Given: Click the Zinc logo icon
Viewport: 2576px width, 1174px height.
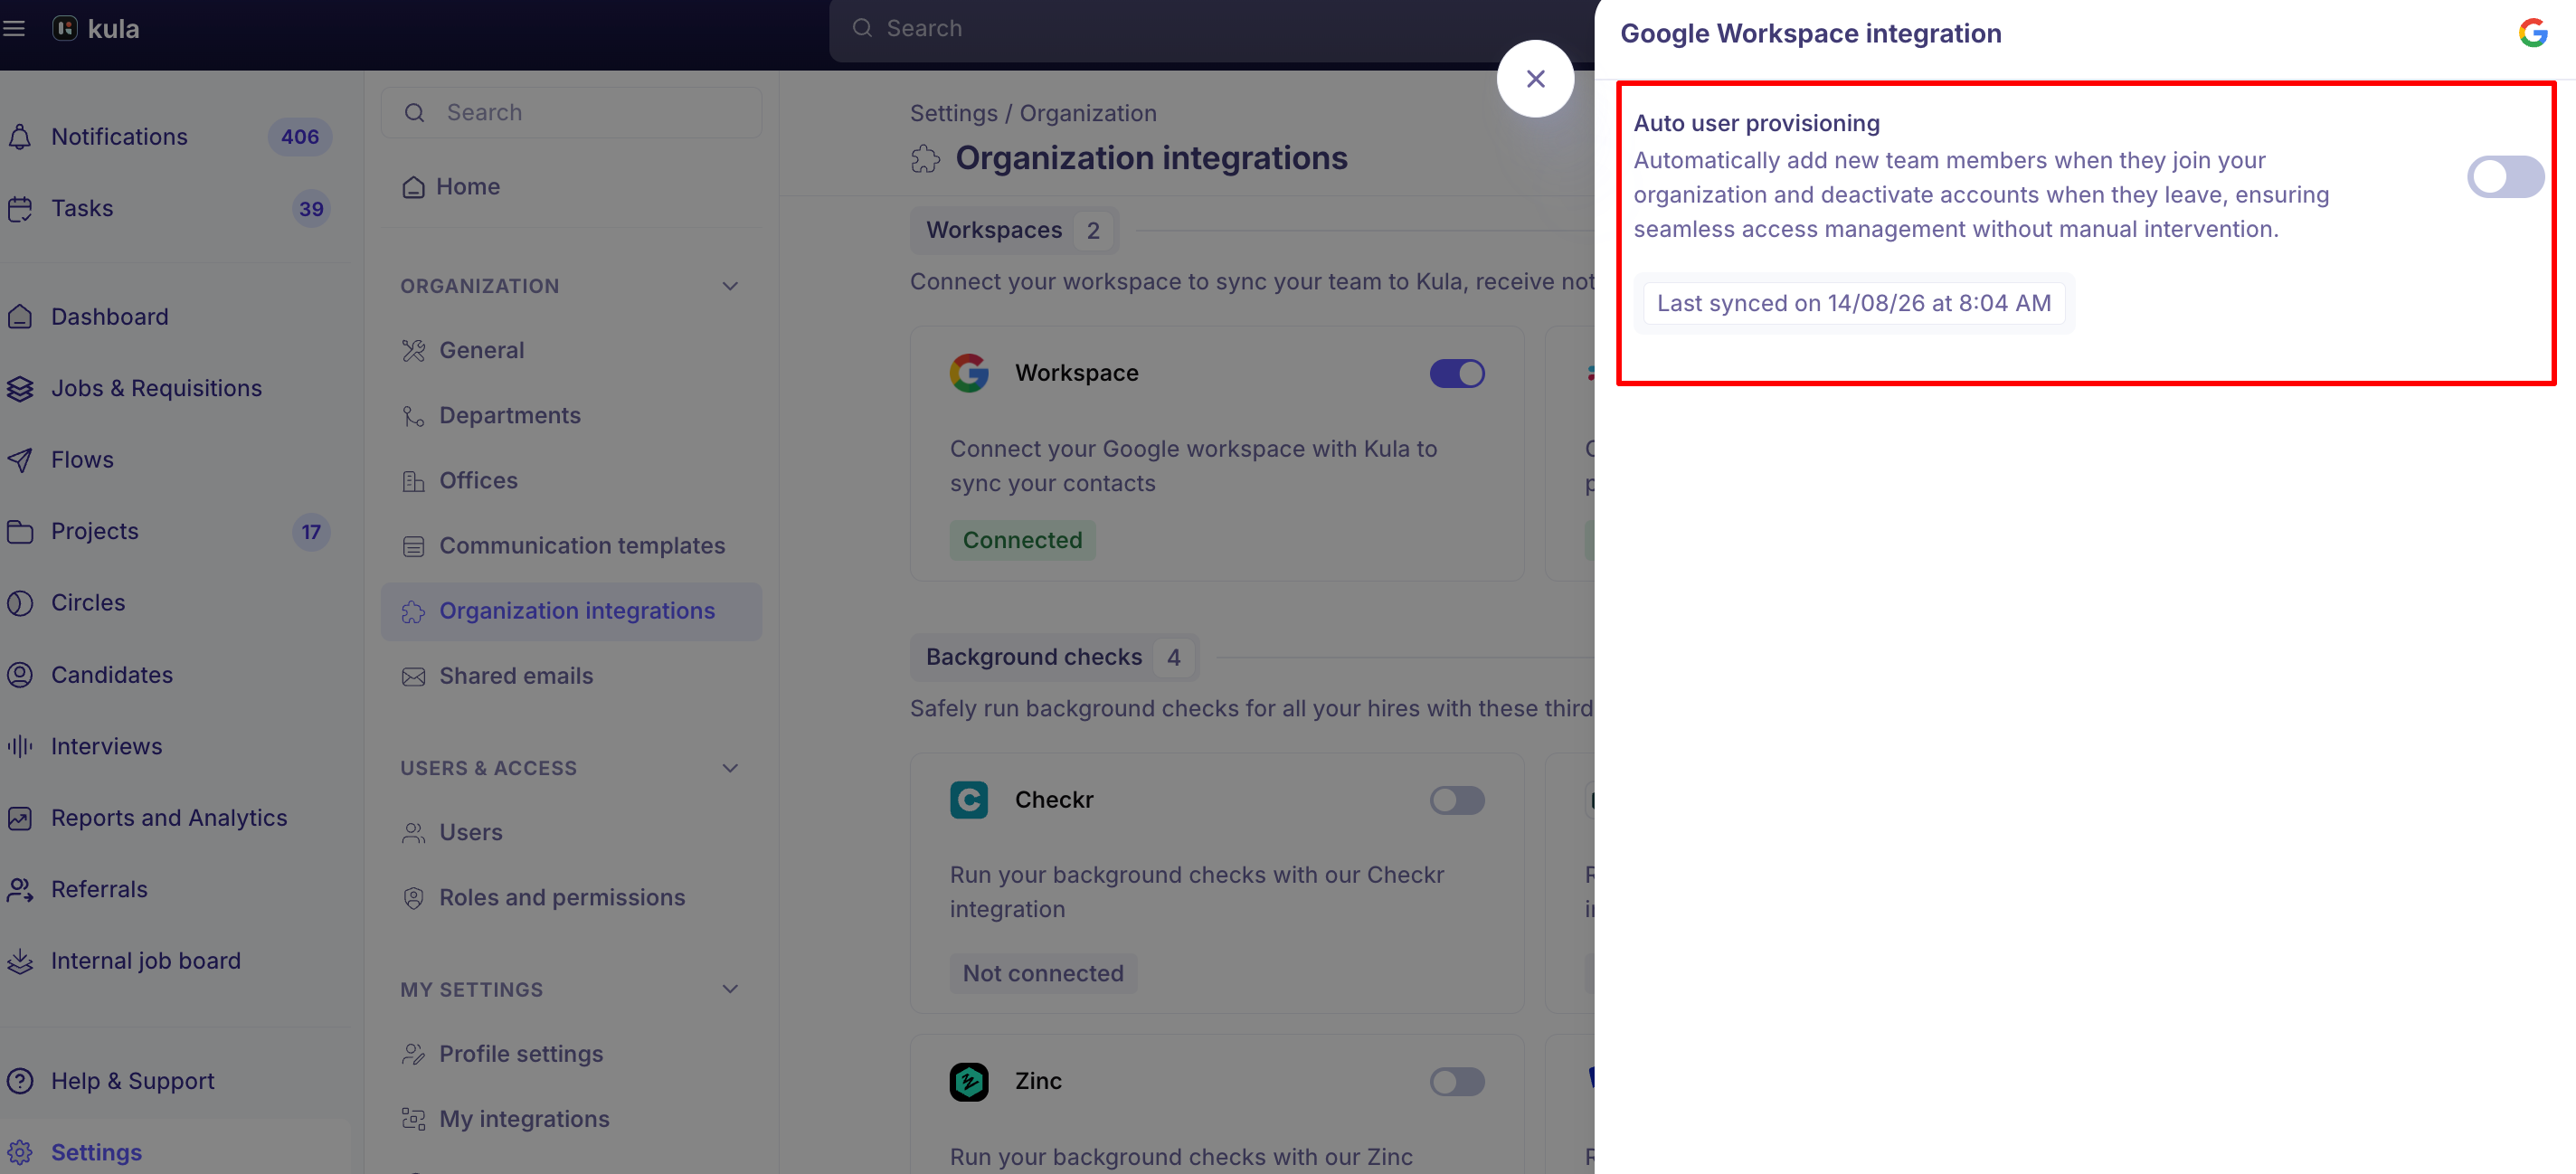Looking at the screenshot, I should (968, 1082).
